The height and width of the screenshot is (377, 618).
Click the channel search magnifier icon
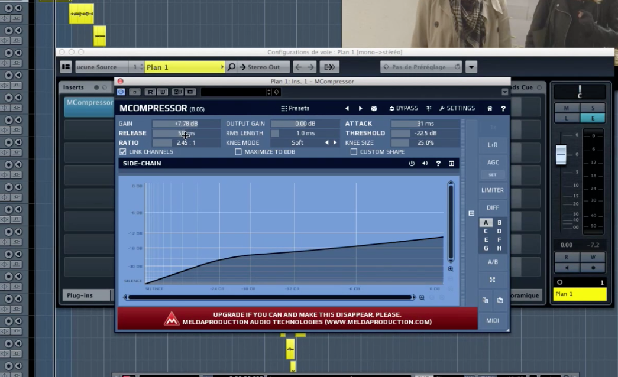pos(231,67)
